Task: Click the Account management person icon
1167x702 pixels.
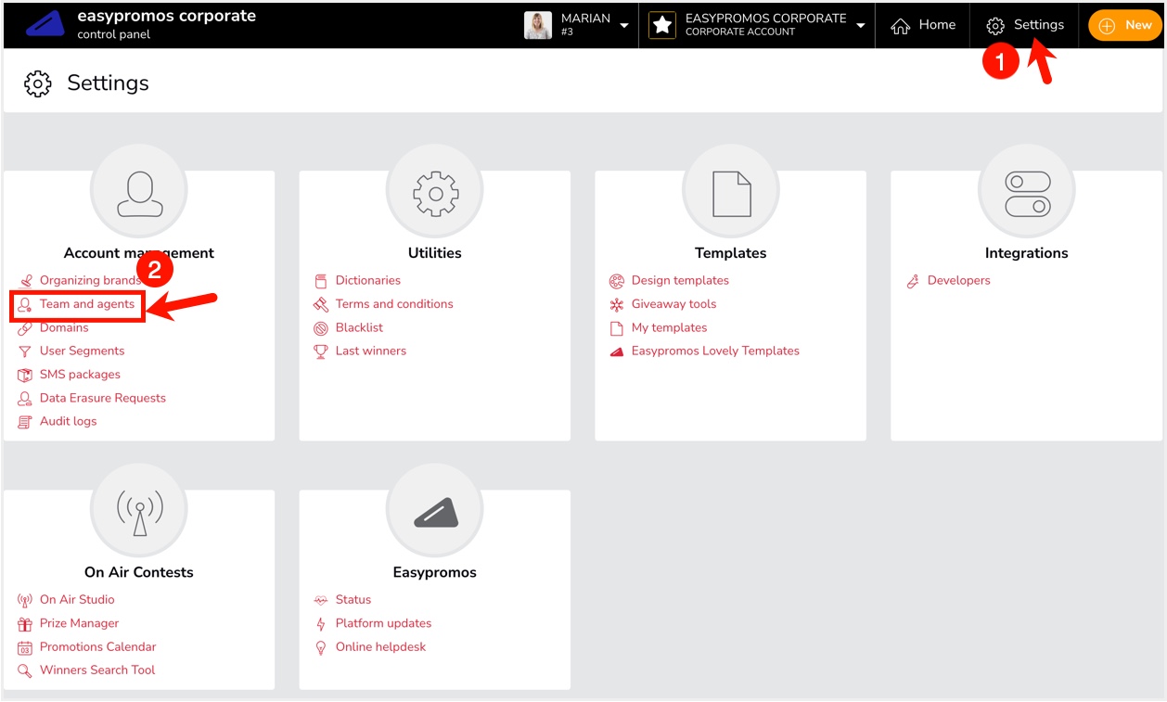Action: (x=139, y=194)
